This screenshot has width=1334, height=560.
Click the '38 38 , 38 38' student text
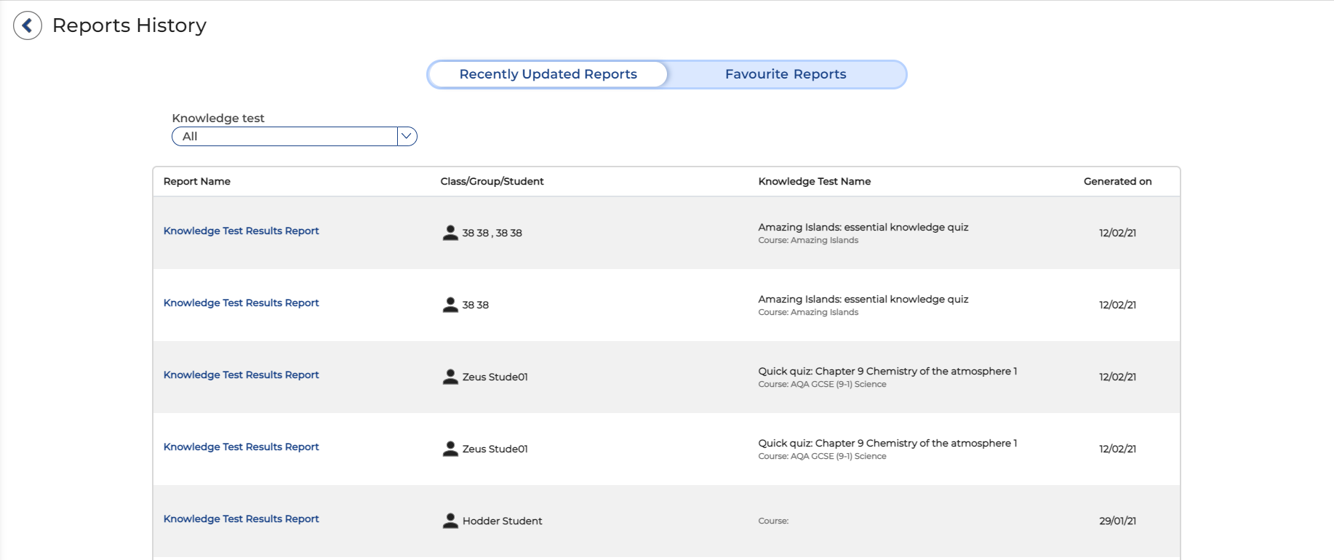click(492, 233)
